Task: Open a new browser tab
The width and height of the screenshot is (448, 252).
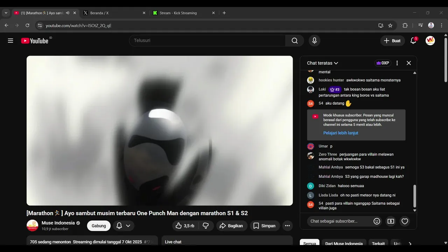Action: [x=224, y=13]
